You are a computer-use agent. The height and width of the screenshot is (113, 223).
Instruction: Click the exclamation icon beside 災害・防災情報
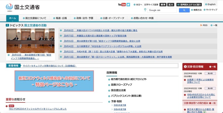tap(185, 67)
